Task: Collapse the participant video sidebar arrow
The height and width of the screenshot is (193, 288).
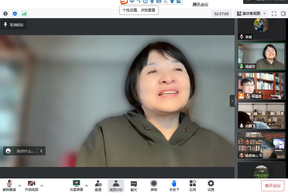Action: coord(232,101)
